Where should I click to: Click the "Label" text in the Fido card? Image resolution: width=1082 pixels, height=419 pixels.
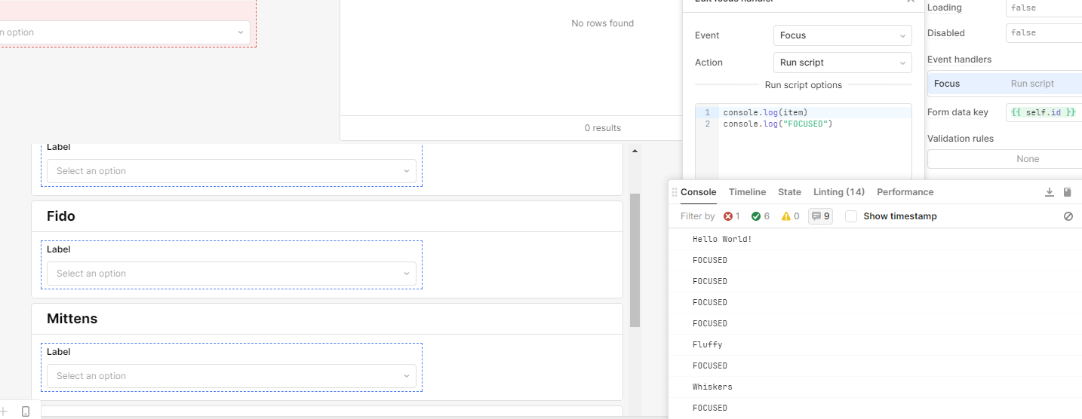coord(58,249)
